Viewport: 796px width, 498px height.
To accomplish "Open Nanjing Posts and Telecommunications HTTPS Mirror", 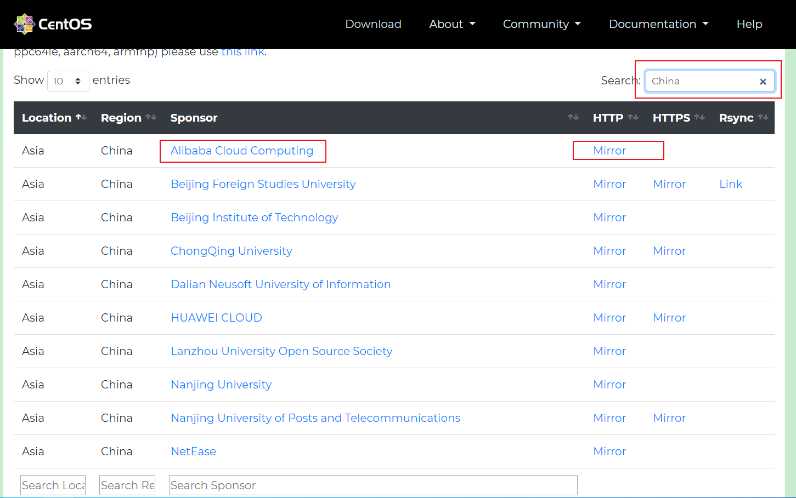I will [x=669, y=418].
